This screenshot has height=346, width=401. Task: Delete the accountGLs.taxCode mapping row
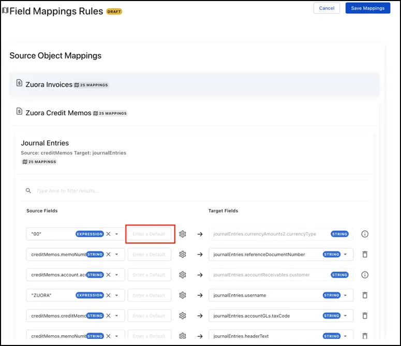pos(365,316)
